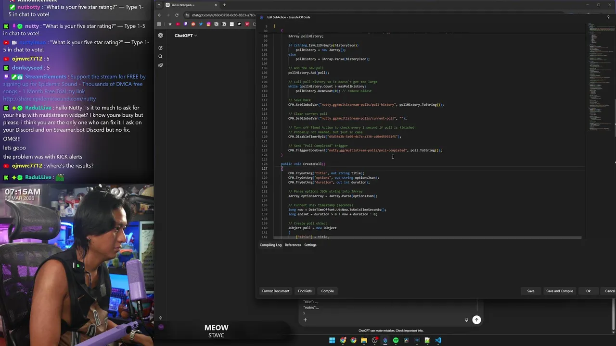This screenshot has height=346, width=616.
Task: Click the CPH.TriggerCodeEvent code line
Action: 365,150
